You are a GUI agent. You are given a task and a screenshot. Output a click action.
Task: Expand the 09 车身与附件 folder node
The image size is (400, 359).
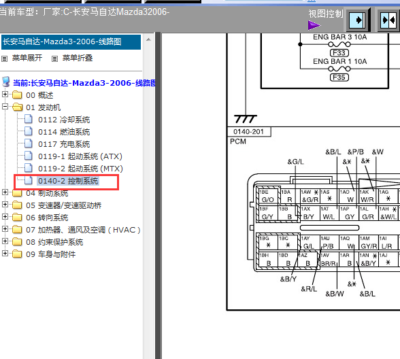pyautogui.click(x=5, y=254)
